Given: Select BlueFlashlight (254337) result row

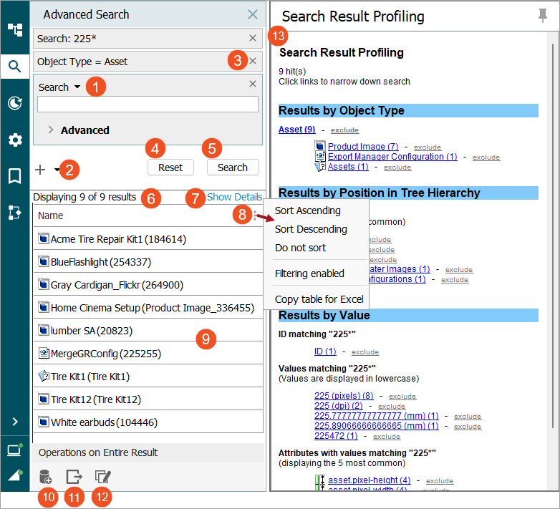Looking at the screenshot, I should [148, 261].
